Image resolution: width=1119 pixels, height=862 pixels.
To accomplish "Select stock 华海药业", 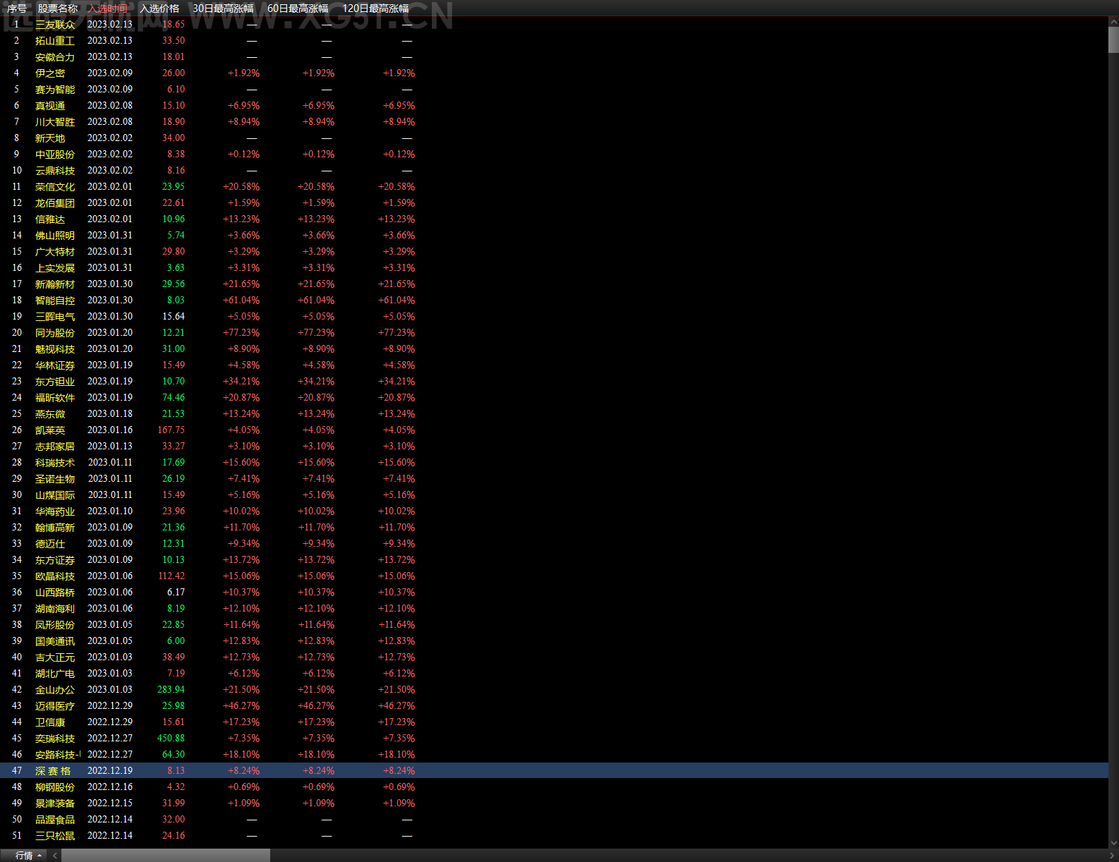I will 55,511.
